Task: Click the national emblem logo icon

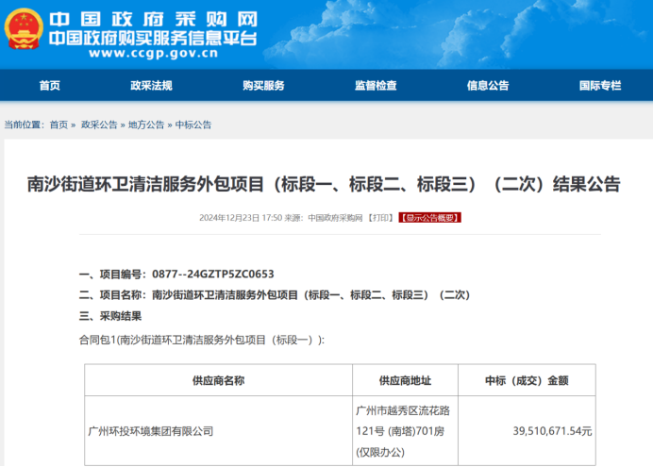Action: pos(24,28)
